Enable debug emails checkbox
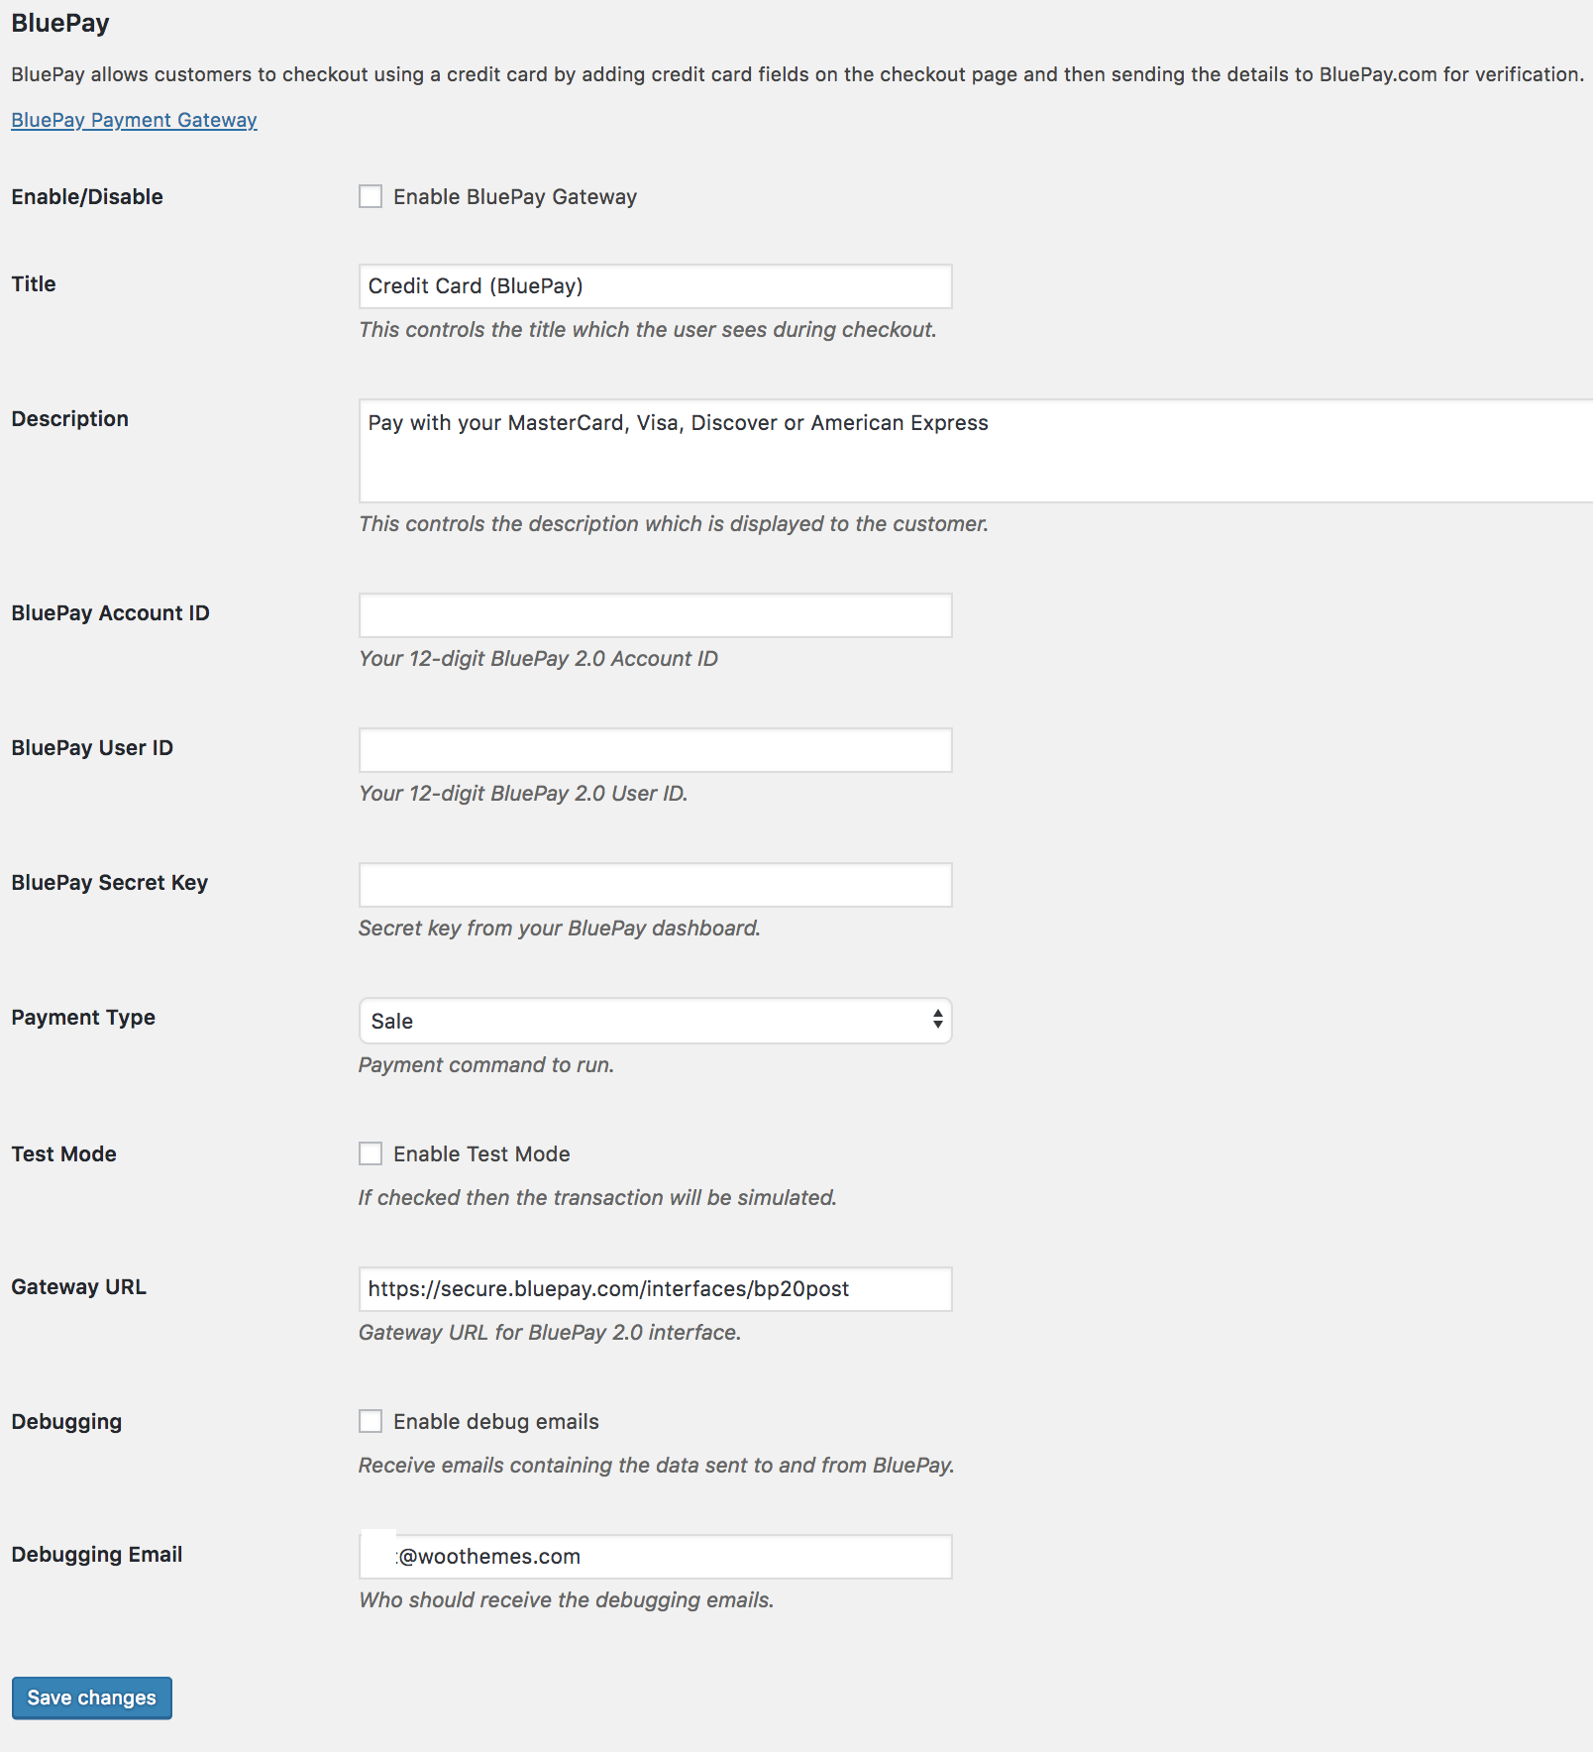The width and height of the screenshot is (1593, 1752). coord(371,1421)
